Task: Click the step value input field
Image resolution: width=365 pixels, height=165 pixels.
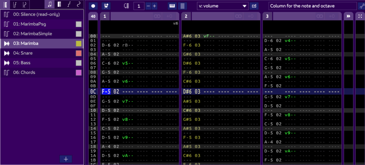Action: click(x=139, y=6)
